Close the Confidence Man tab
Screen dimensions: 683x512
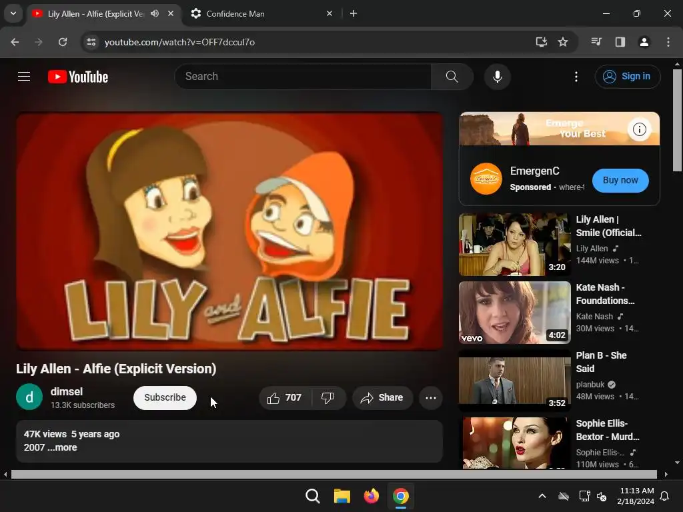pos(329,13)
